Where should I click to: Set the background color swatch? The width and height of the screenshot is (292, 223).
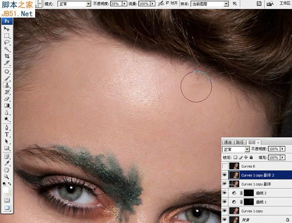10,194
